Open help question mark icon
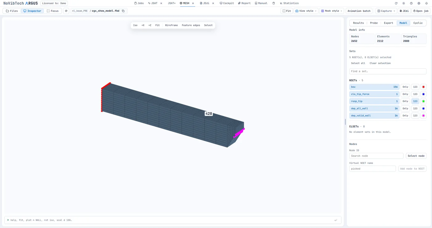 (x=411, y=3)
